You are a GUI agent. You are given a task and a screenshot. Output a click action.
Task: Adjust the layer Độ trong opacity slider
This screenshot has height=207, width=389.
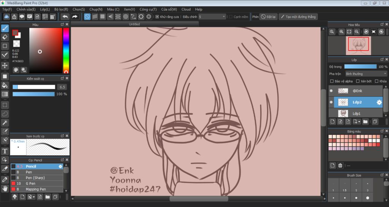point(360,67)
